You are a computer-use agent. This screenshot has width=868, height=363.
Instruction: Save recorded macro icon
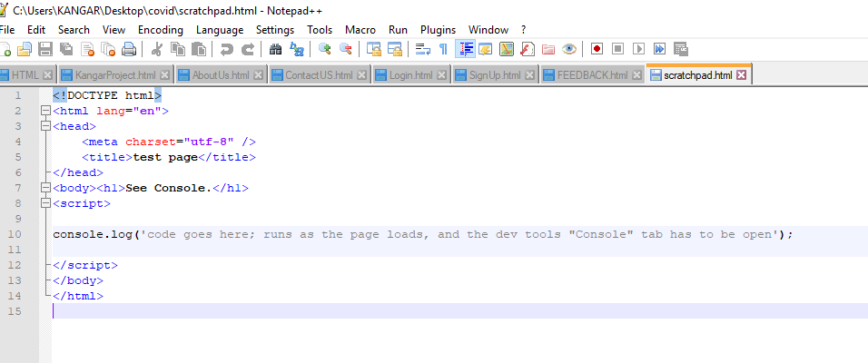tap(680, 49)
